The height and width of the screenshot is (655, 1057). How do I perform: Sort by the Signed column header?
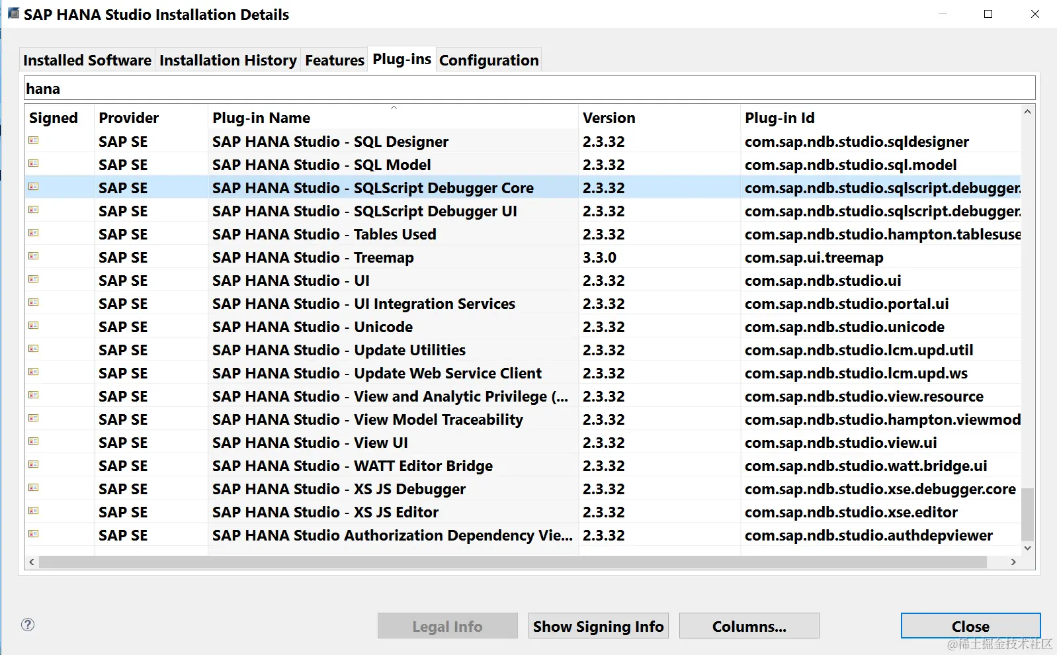point(60,118)
